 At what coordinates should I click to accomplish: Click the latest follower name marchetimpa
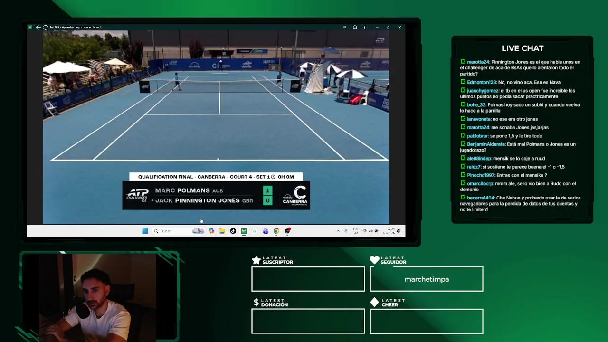[427, 279]
